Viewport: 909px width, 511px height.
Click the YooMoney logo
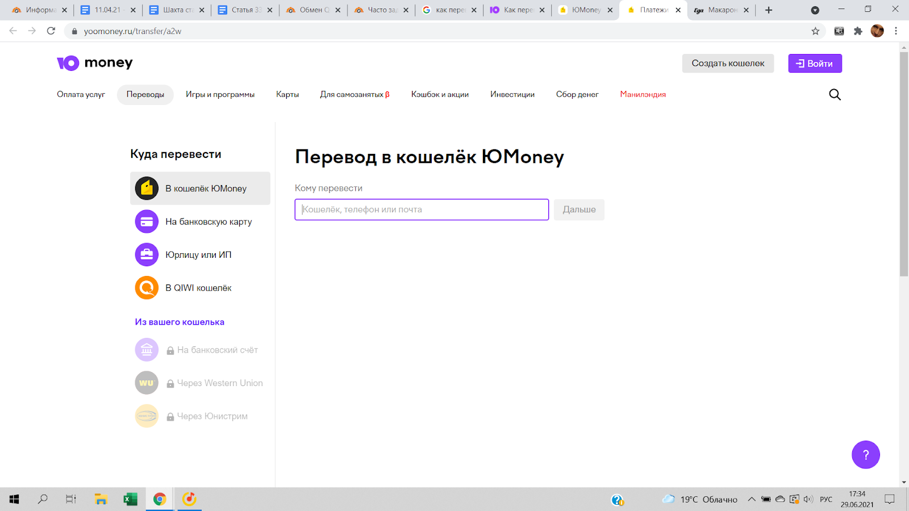pos(95,63)
